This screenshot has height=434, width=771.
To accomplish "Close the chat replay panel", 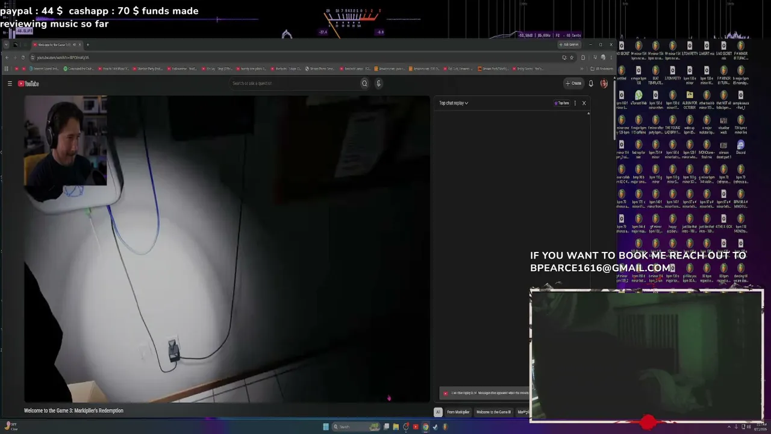I will 584,103.
